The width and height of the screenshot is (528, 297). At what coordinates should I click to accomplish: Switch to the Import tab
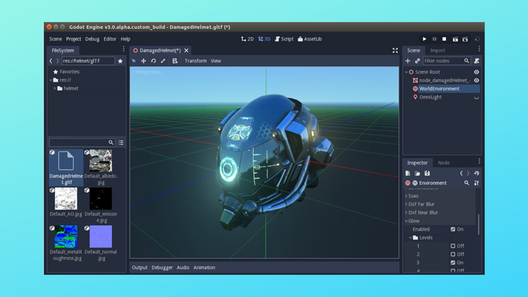[x=437, y=51]
